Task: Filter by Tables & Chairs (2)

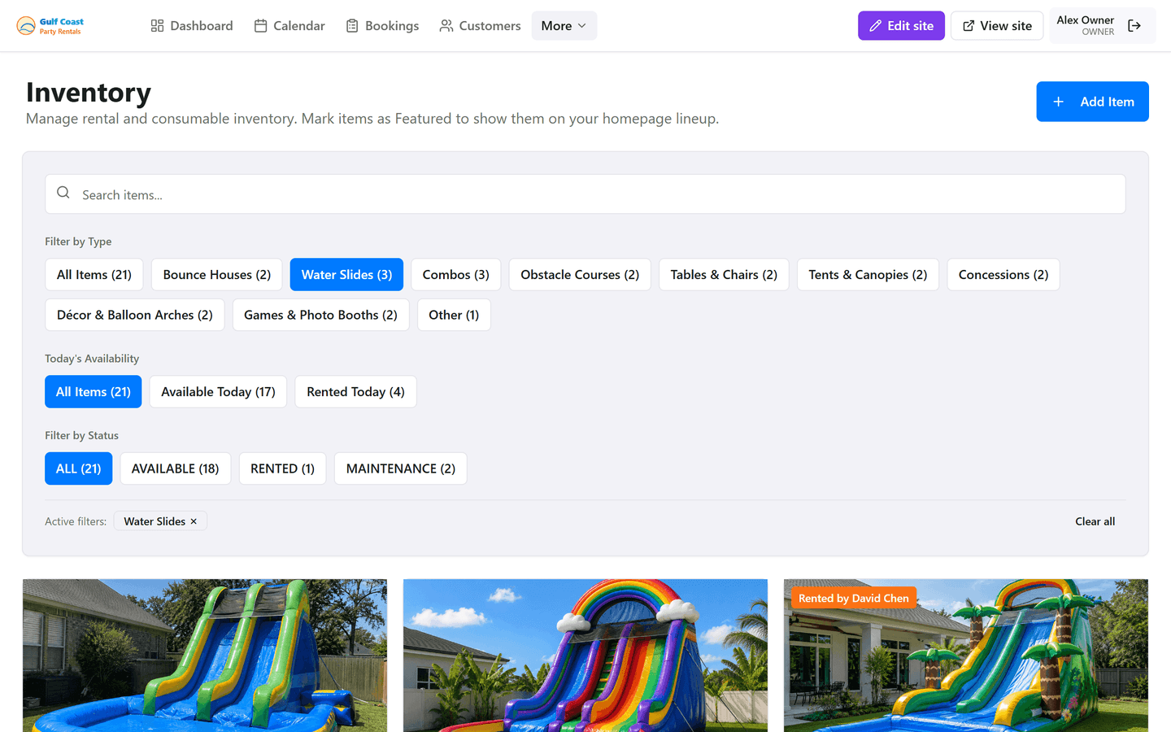Action: [x=724, y=275]
